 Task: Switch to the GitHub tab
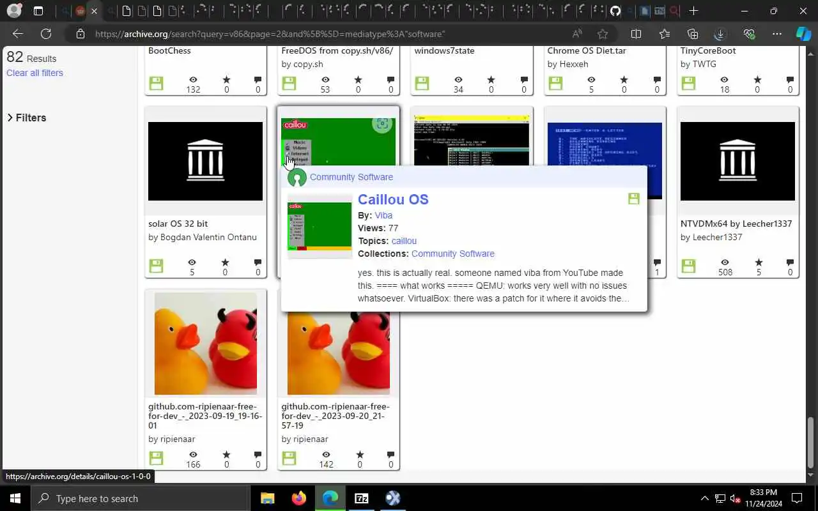tap(615, 11)
